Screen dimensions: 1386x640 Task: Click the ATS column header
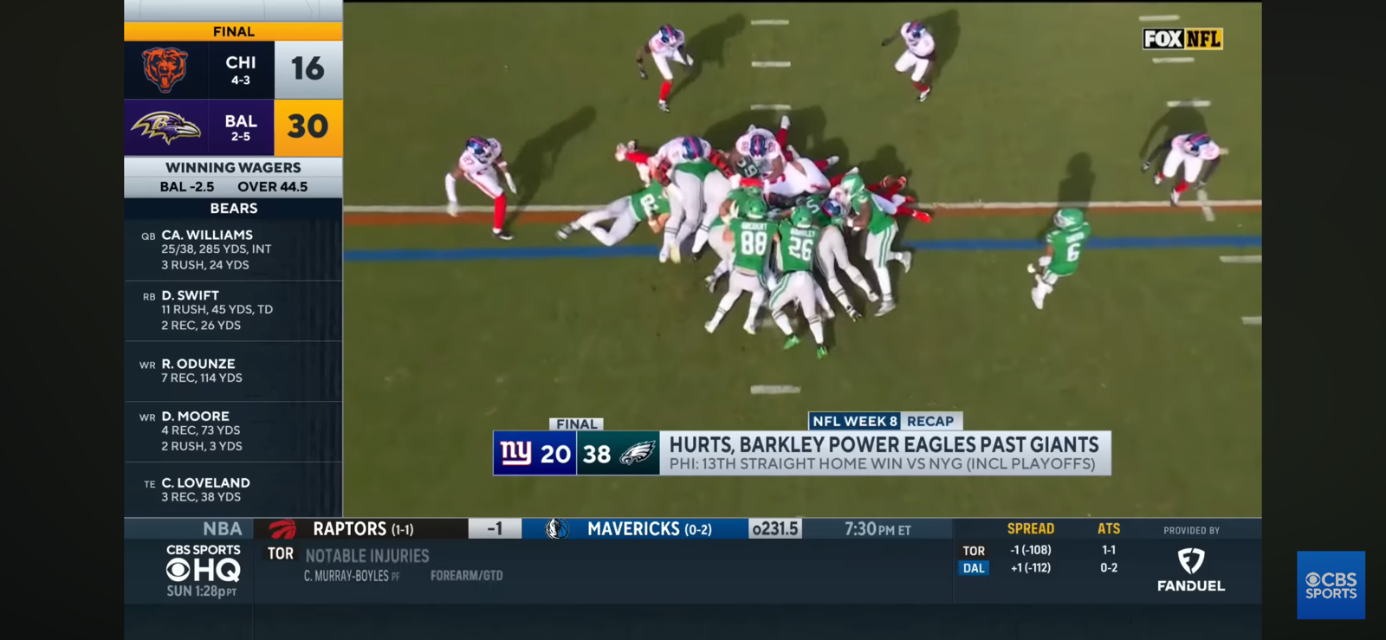(x=1109, y=528)
